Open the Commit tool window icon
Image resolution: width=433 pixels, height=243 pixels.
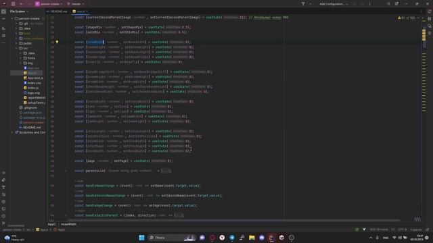3,19
